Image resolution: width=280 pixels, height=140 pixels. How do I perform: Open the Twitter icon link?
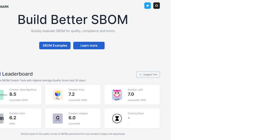click(x=148, y=5)
